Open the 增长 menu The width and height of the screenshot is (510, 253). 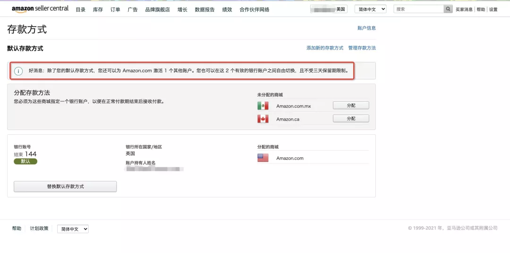[182, 9]
